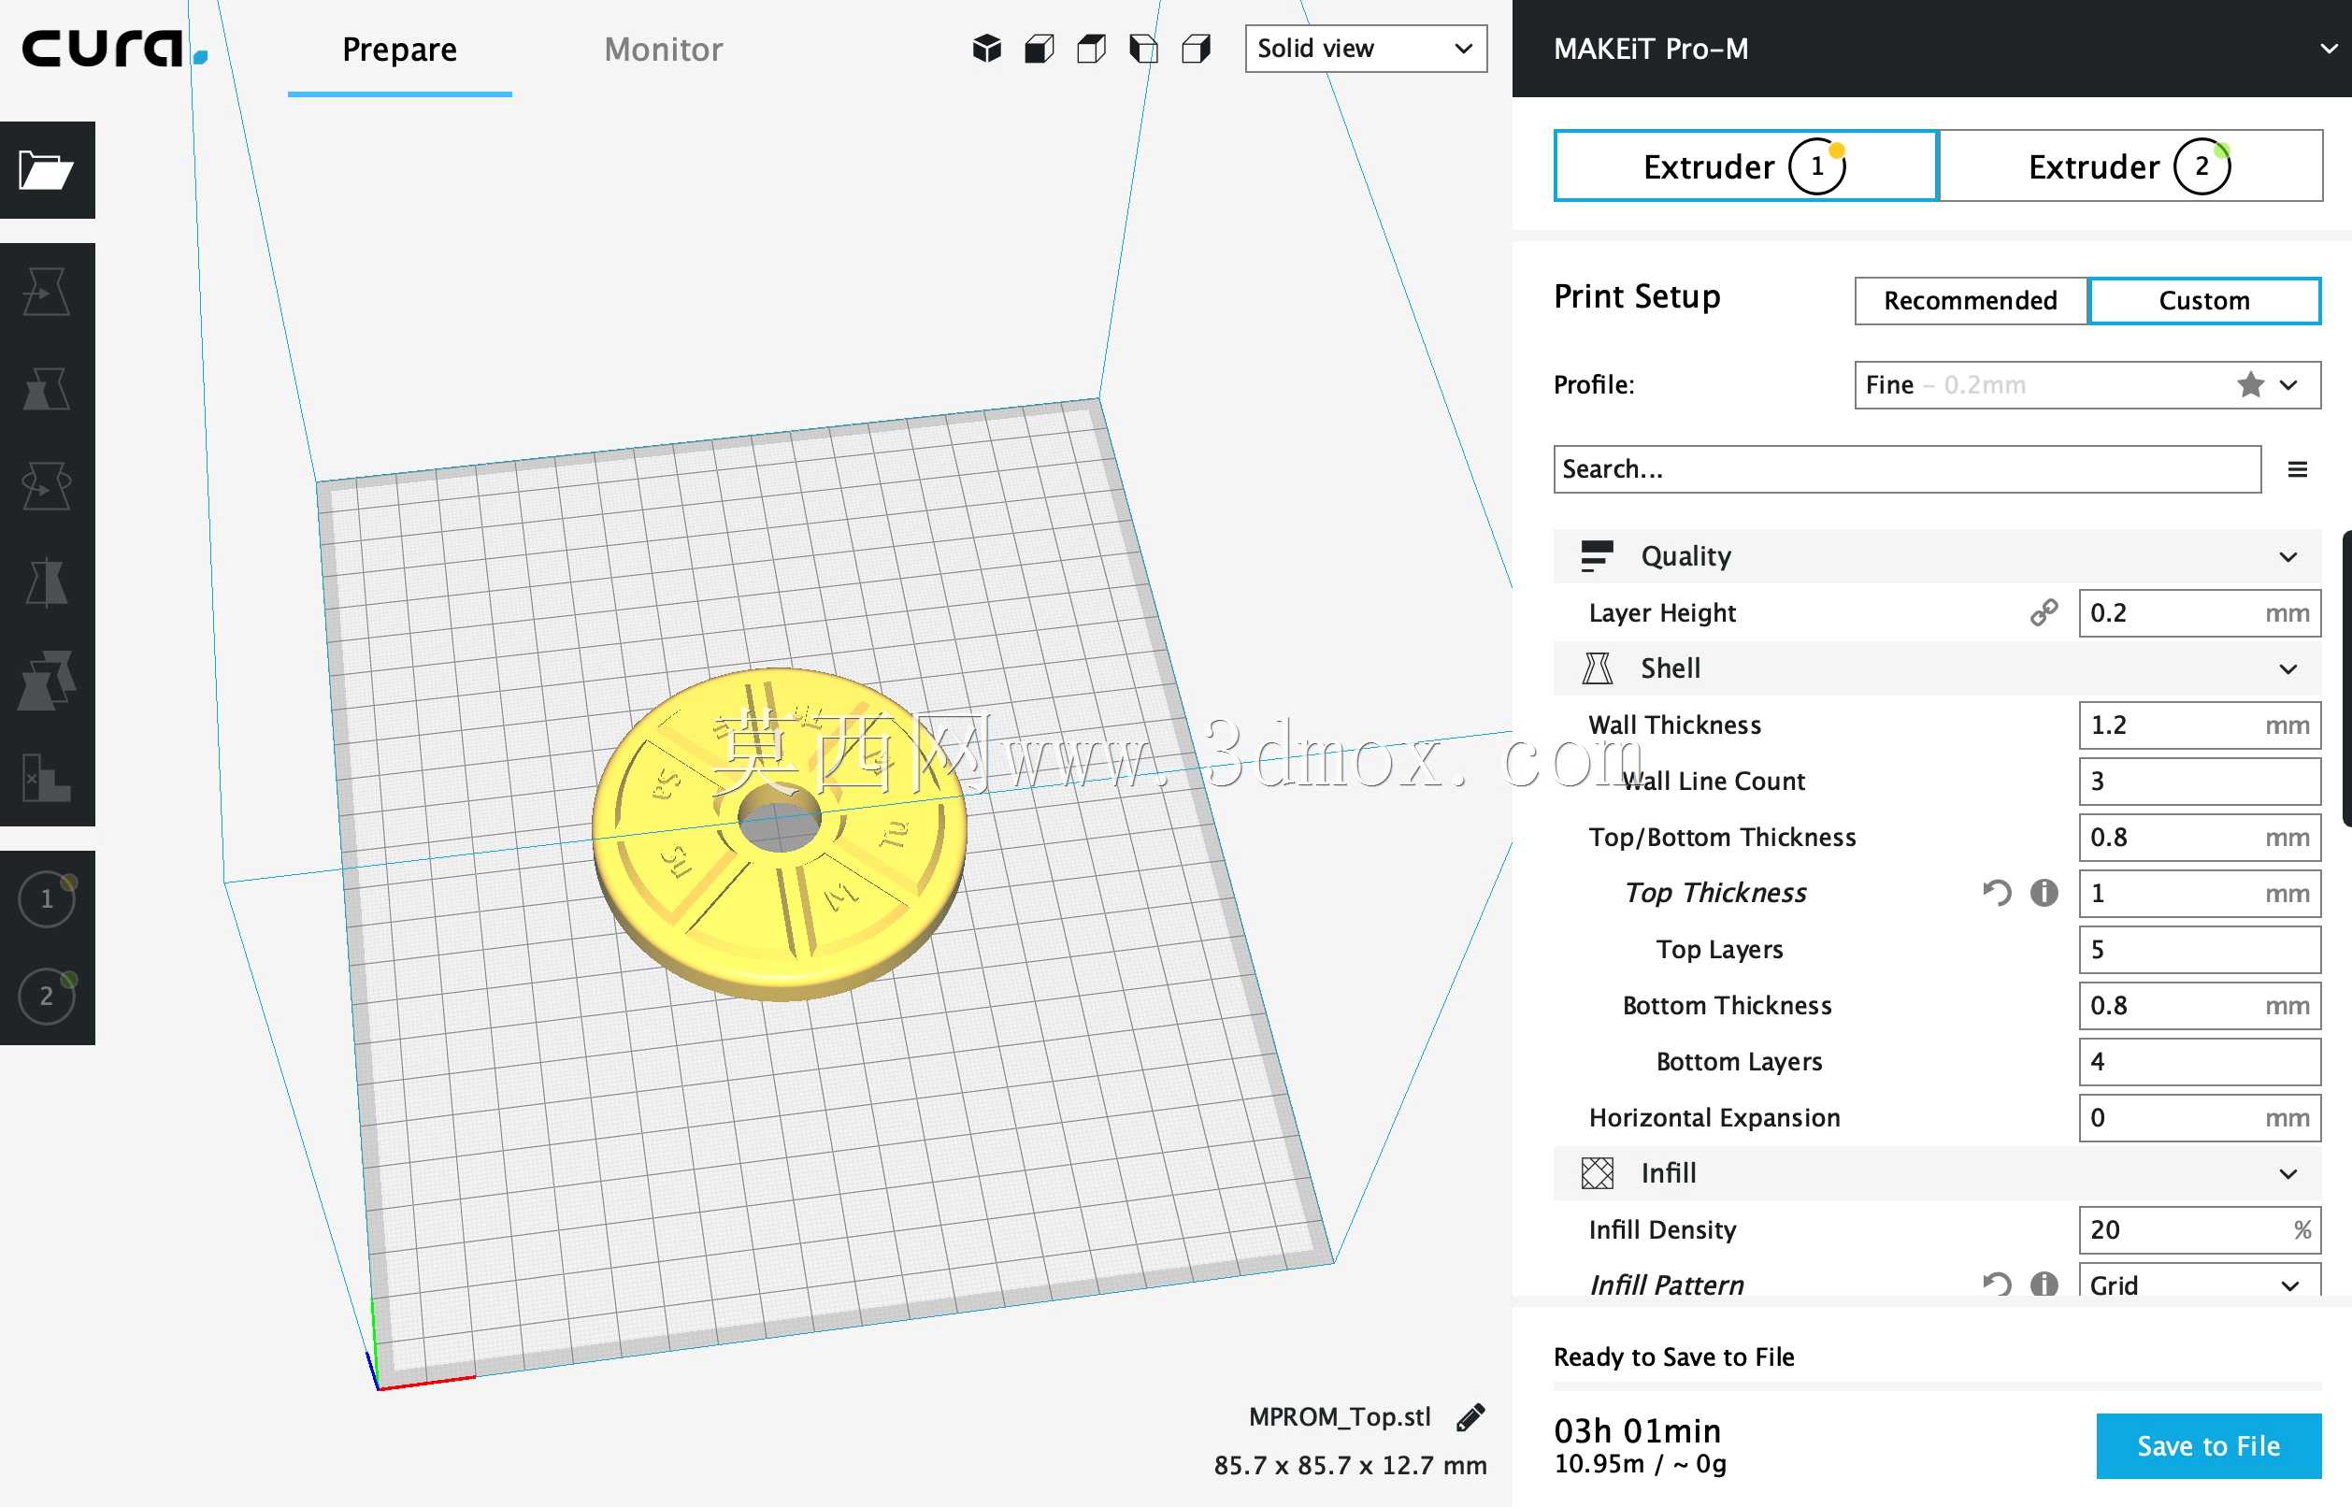Click the Save to File button
The image size is (2352, 1507).
point(2208,1446)
